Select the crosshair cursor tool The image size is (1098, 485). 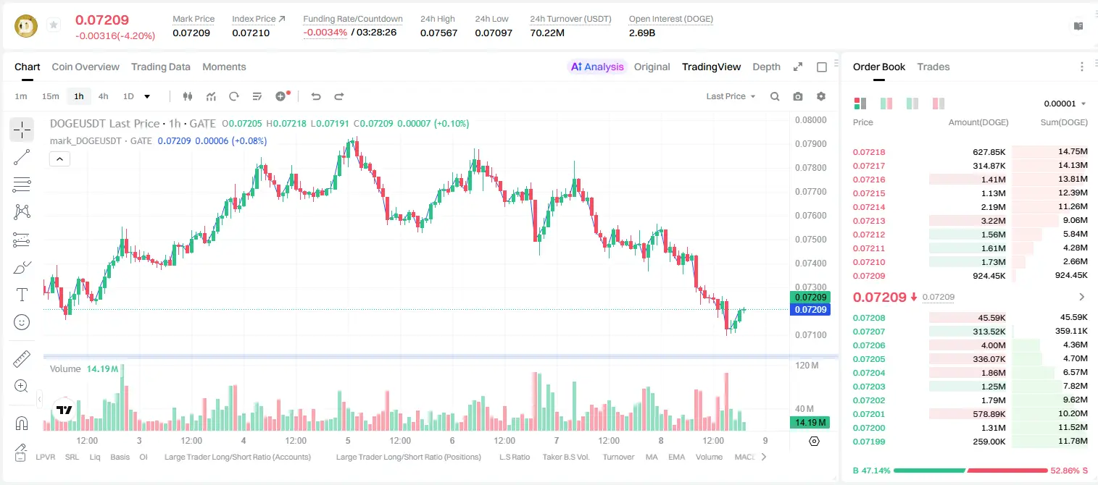coord(22,130)
